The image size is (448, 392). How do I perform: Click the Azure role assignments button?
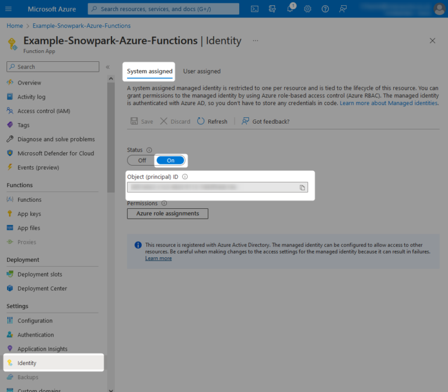coord(167,213)
